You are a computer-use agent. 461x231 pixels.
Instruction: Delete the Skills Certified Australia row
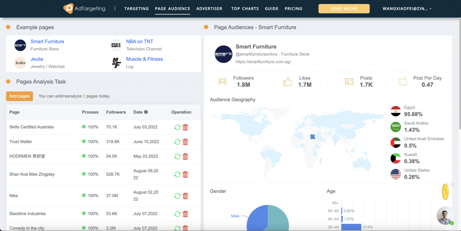click(185, 127)
